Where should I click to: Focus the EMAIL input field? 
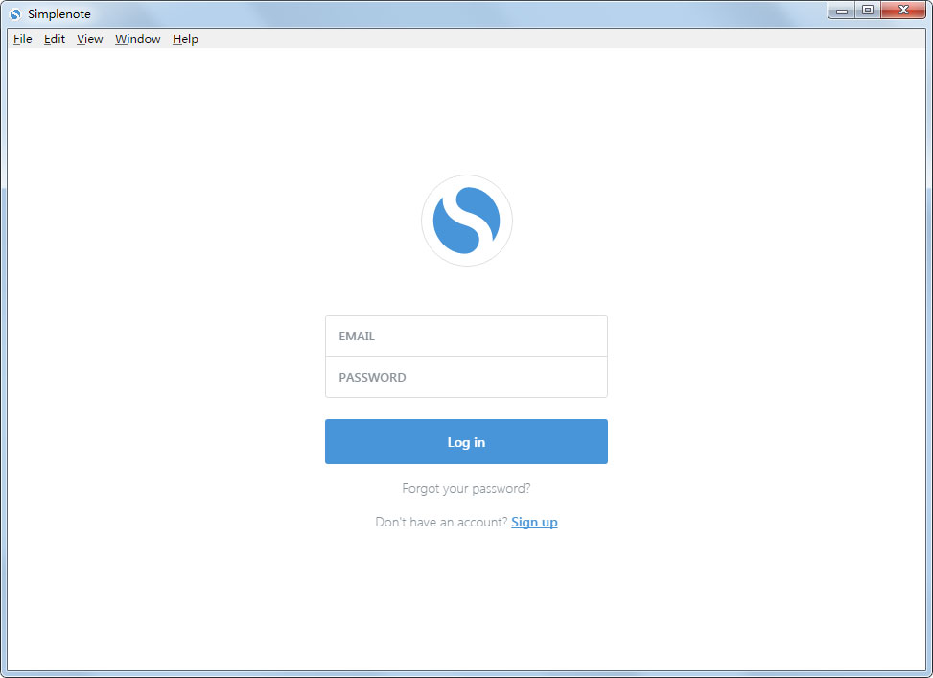tap(466, 336)
